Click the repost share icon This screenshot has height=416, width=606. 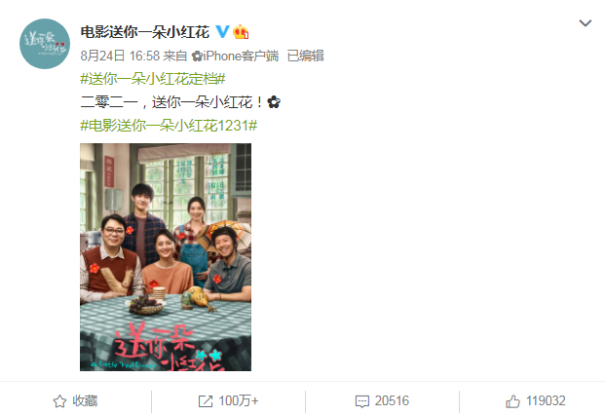pyautogui.click(x=206, y=401)
